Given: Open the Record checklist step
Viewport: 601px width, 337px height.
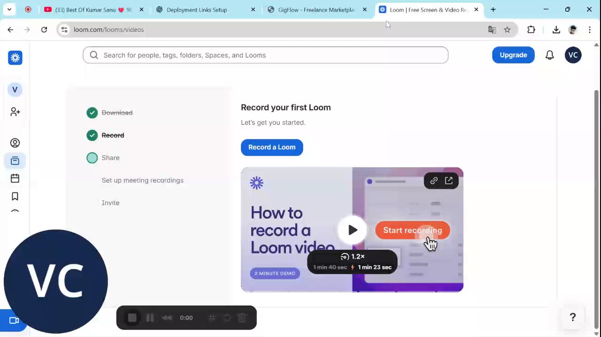Looking at the screenshot, I should click(113, 135).
